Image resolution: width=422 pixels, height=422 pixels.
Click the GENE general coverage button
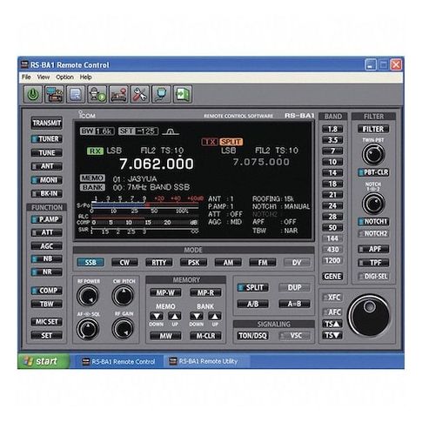(x=332, y=277)
